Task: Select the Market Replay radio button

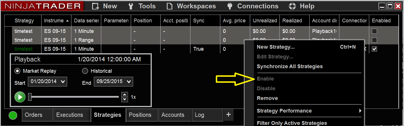Action: pos(18,71)
